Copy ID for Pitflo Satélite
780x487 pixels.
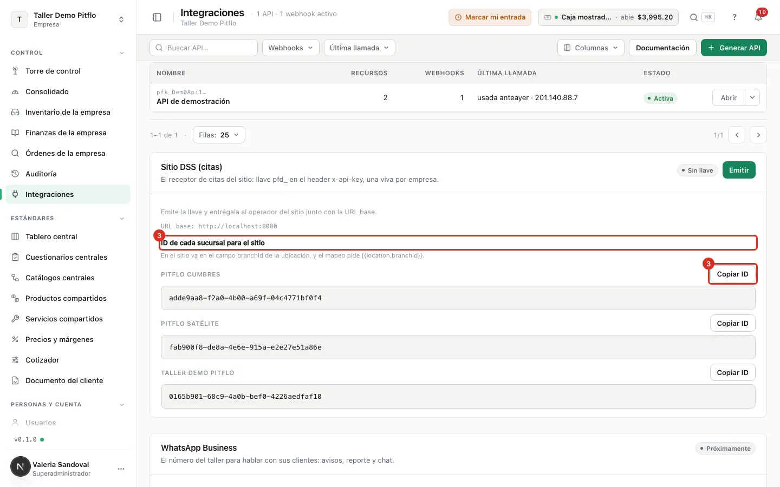coord(732,323)
